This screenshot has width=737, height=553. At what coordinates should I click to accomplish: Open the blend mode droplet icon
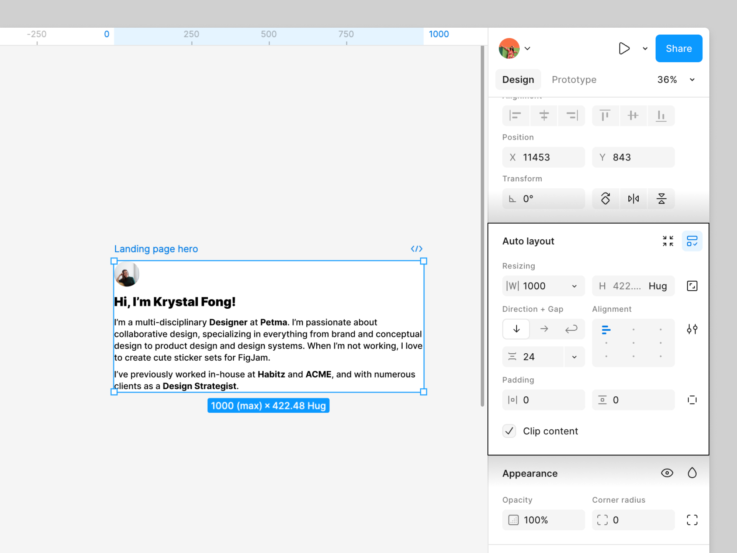click(x=692, y=473)
